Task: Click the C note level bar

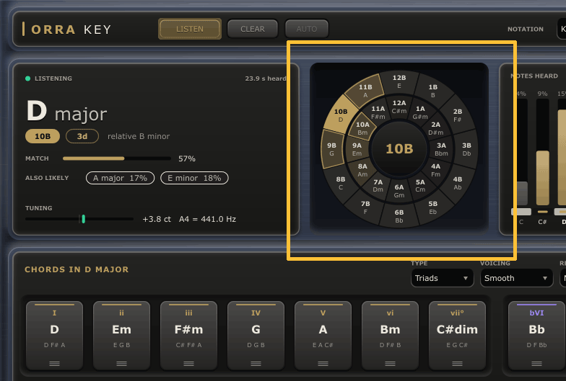Action: (x=521, y=153)
